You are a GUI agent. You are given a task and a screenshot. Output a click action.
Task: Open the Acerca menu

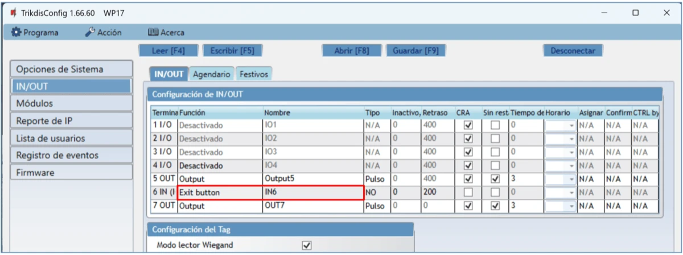pos(166,32)
